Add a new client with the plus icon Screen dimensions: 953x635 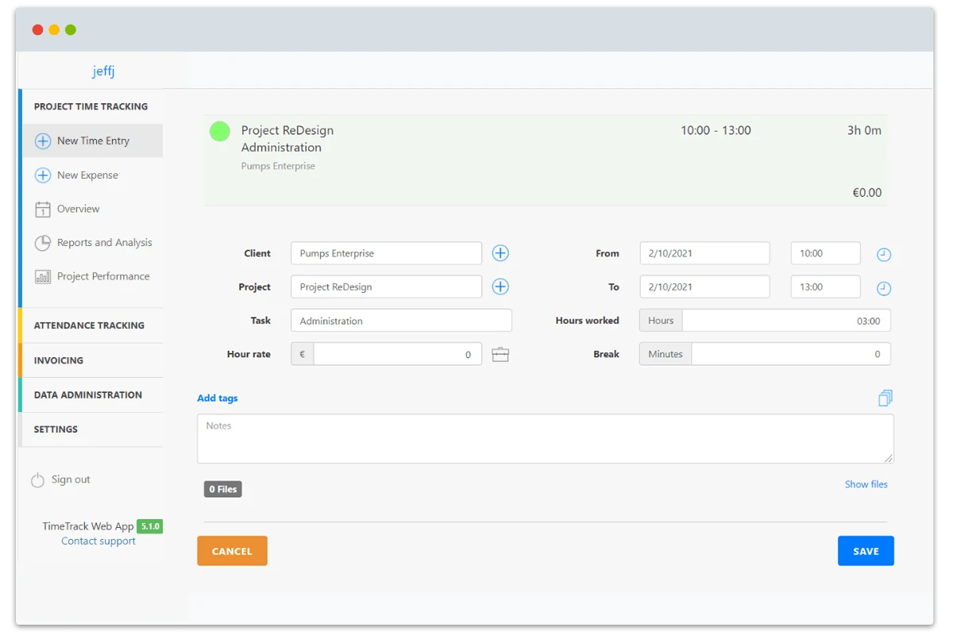click(x=500, y=252)
